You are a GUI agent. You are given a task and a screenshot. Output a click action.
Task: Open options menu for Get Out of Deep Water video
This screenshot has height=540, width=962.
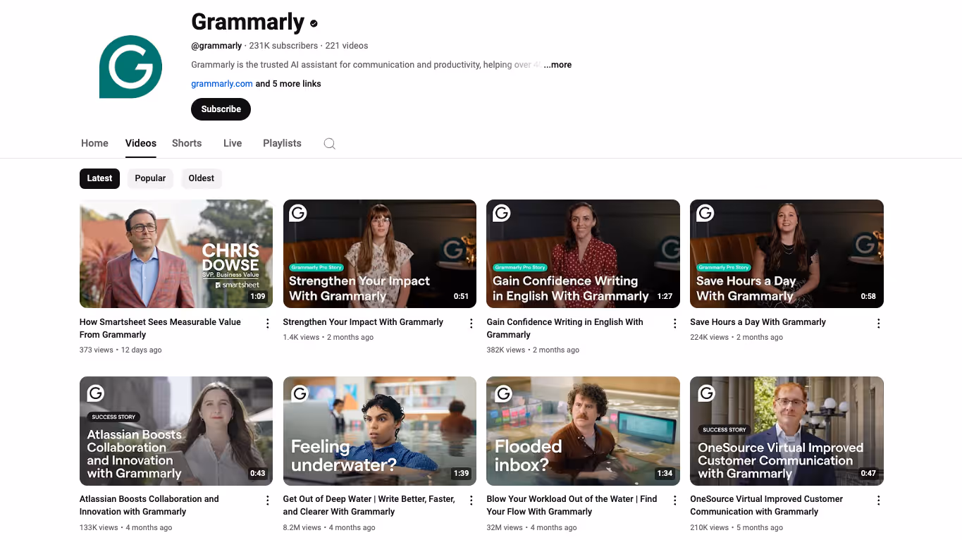pyautogui.click(x=471, y=501)
